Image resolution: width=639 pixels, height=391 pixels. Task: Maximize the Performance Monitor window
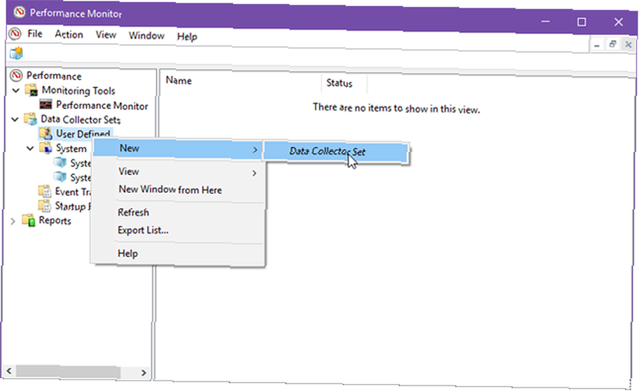click(581, 22)
